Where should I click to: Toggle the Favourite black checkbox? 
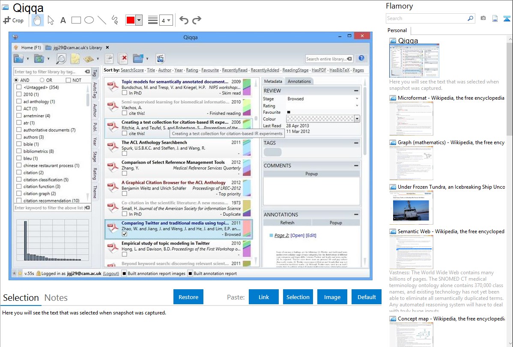[x=289, y=112]
